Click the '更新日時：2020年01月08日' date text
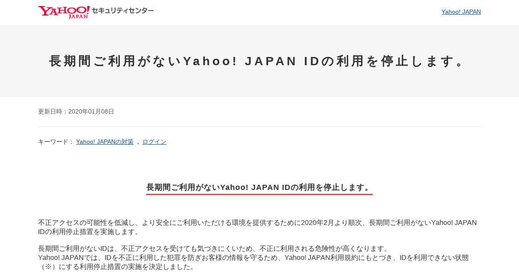Image resolution: width=519 pixels, height=272 pixels. click(76, 111)
